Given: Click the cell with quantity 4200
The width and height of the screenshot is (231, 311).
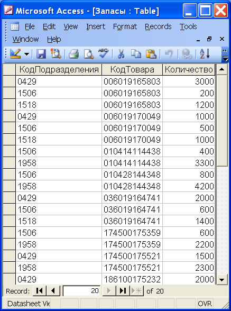Looking at the screenshot, I should (189, 186).
